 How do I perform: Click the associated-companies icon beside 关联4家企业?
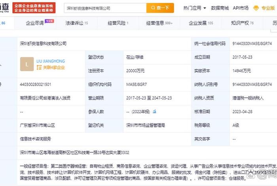39,68
